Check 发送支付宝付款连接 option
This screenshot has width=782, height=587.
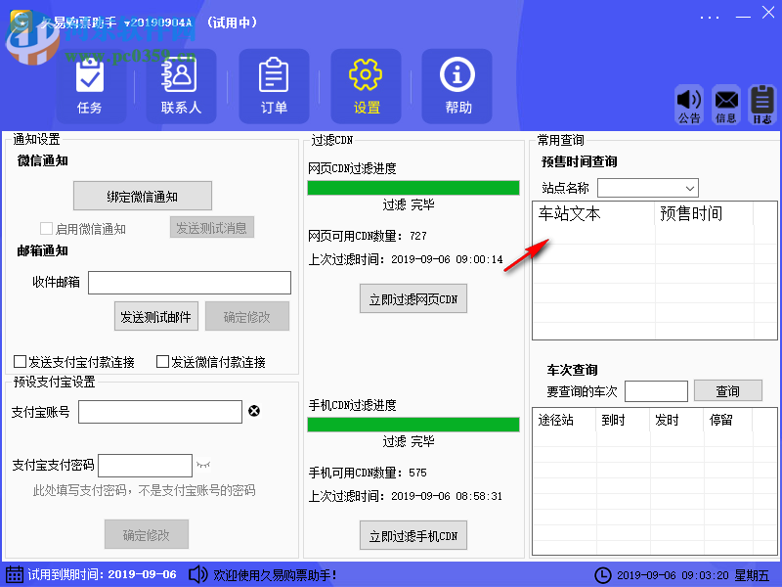(20, 361)
